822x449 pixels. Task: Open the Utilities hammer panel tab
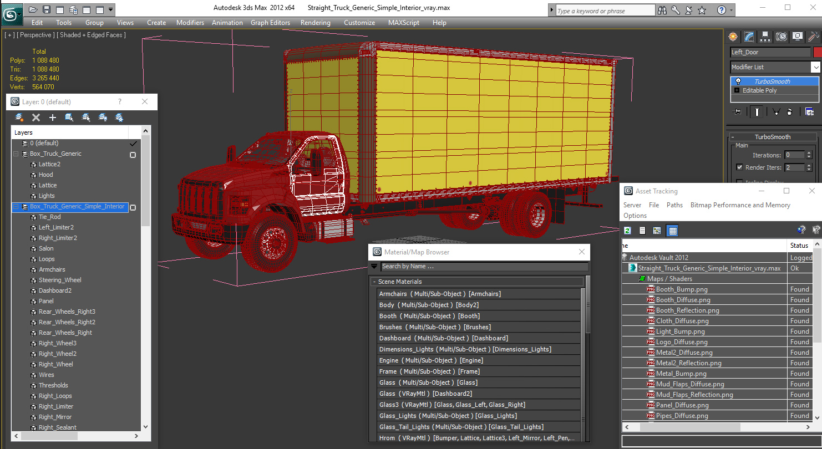click(x=813, y=37)
